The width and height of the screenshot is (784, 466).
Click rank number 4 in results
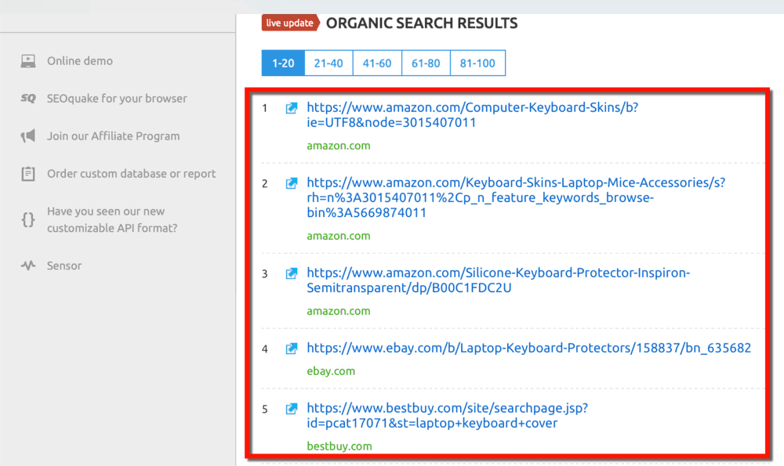(265, 349)
